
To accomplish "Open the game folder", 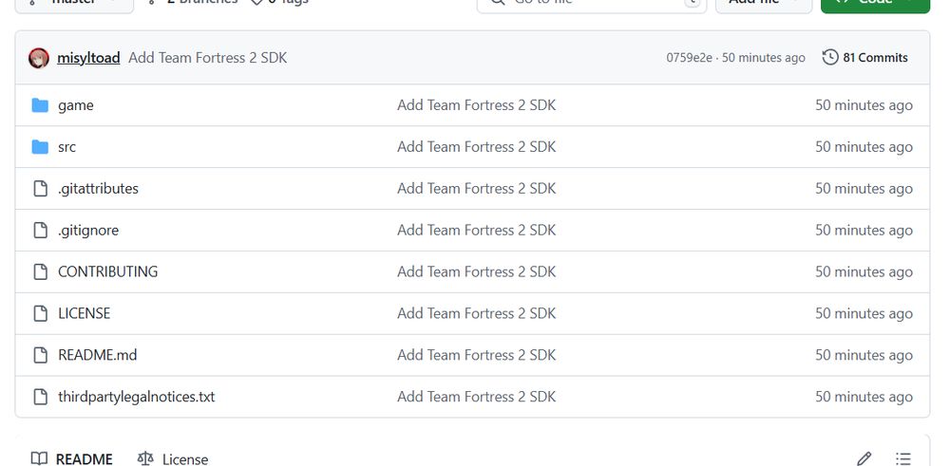I will click(x=76, y=105).
